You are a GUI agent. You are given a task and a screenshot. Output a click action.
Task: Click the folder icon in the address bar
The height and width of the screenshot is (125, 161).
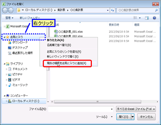click(x=19, y=10)
